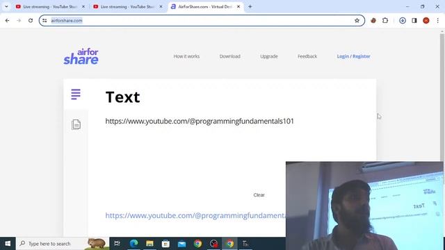Switch to the active Chrome window on taskbar
Viewport: 445px width, 250px height.
(x=230, y=244)
